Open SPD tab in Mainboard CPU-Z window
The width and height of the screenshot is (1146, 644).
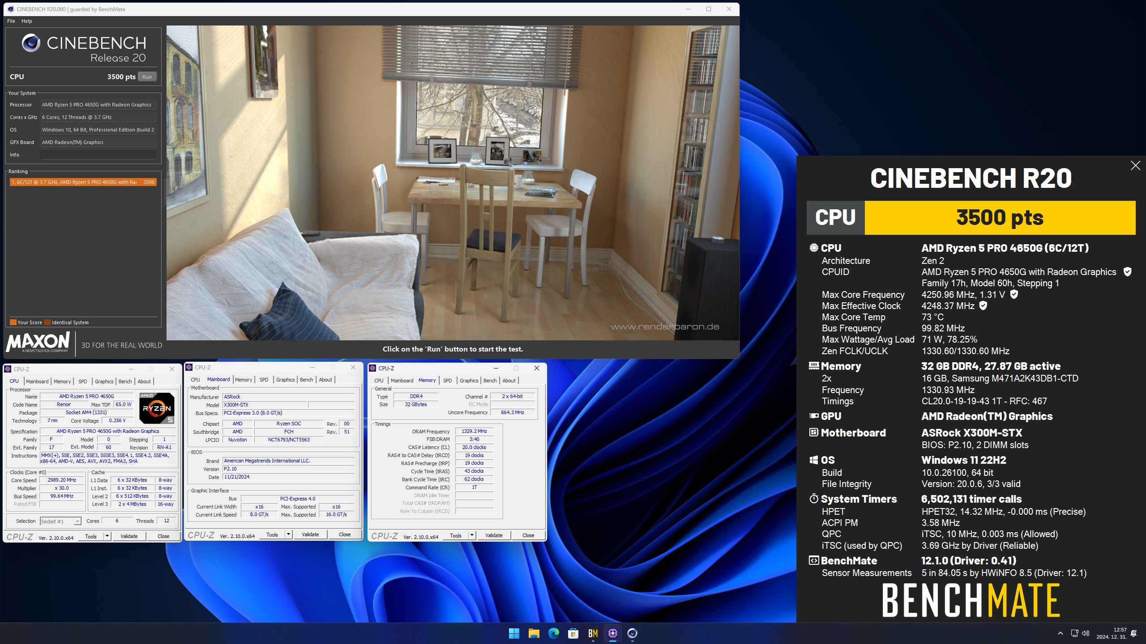pos(264,380)
